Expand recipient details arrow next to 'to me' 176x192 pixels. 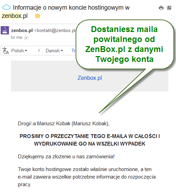pos(26,38)
